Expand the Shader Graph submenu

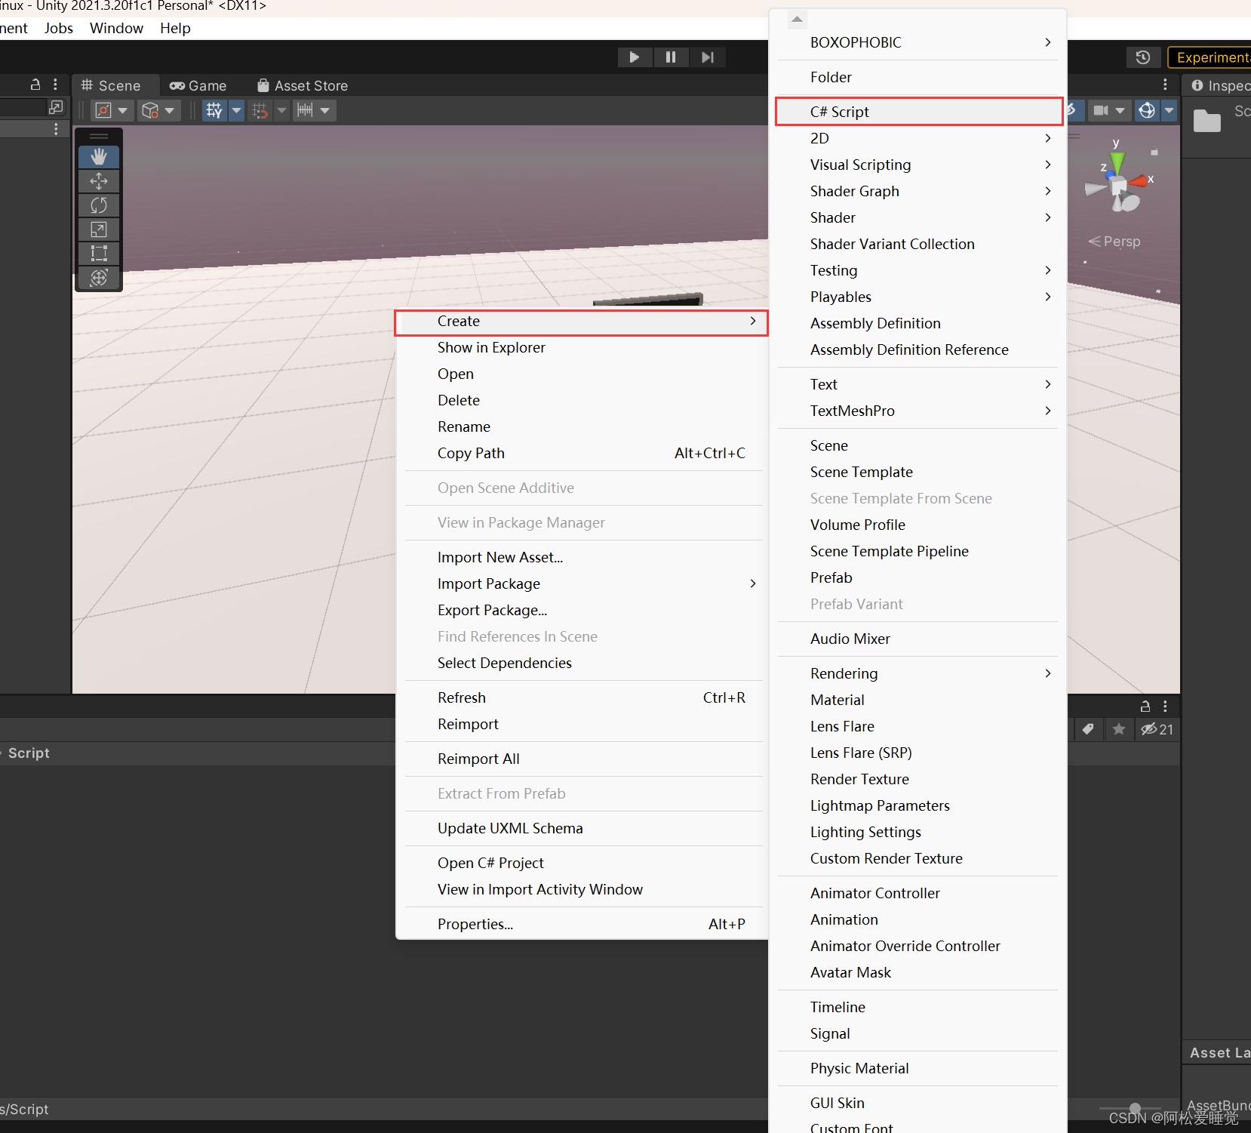coord(918,191)
